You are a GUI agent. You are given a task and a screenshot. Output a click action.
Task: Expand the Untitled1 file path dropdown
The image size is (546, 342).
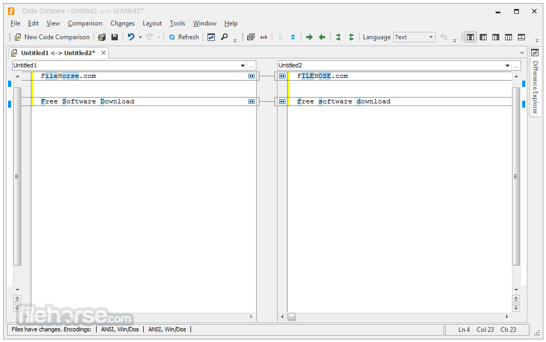[x=242, y=65]
